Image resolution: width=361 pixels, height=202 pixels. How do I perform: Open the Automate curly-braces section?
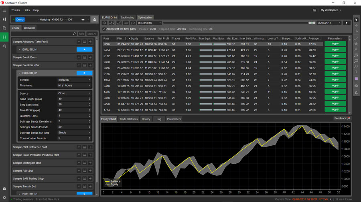[x=4, y=37]
